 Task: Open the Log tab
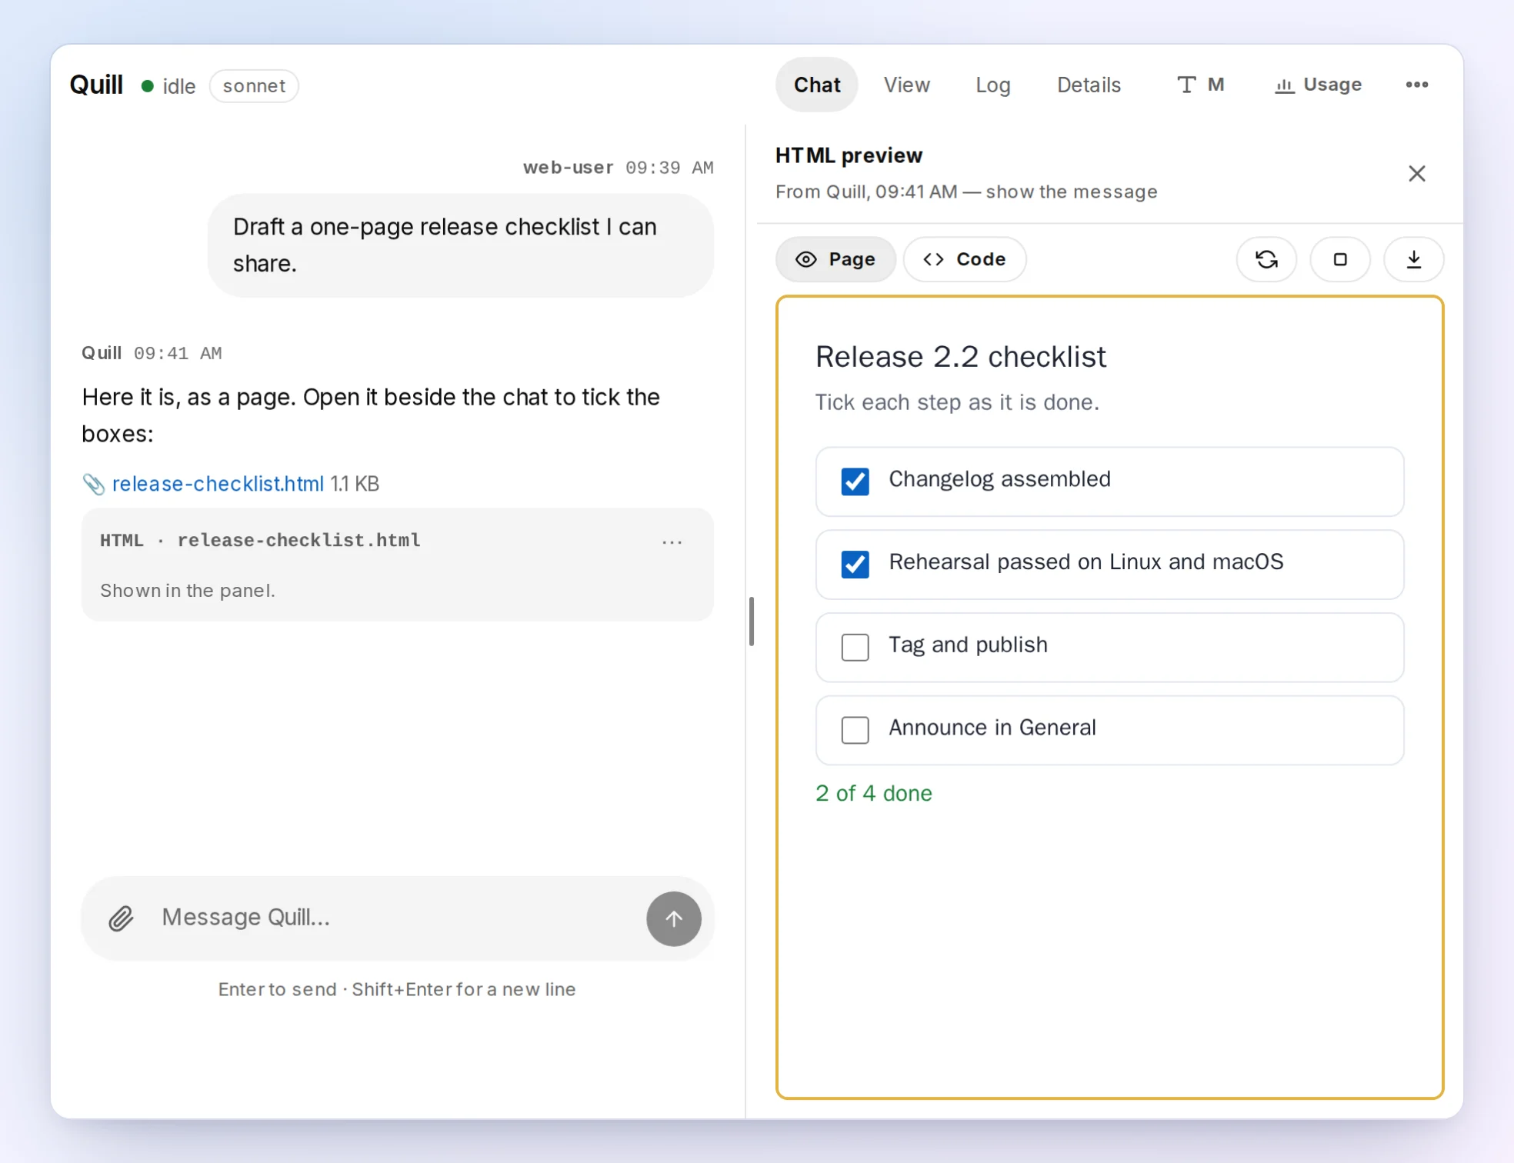click(x=993, y=85)
